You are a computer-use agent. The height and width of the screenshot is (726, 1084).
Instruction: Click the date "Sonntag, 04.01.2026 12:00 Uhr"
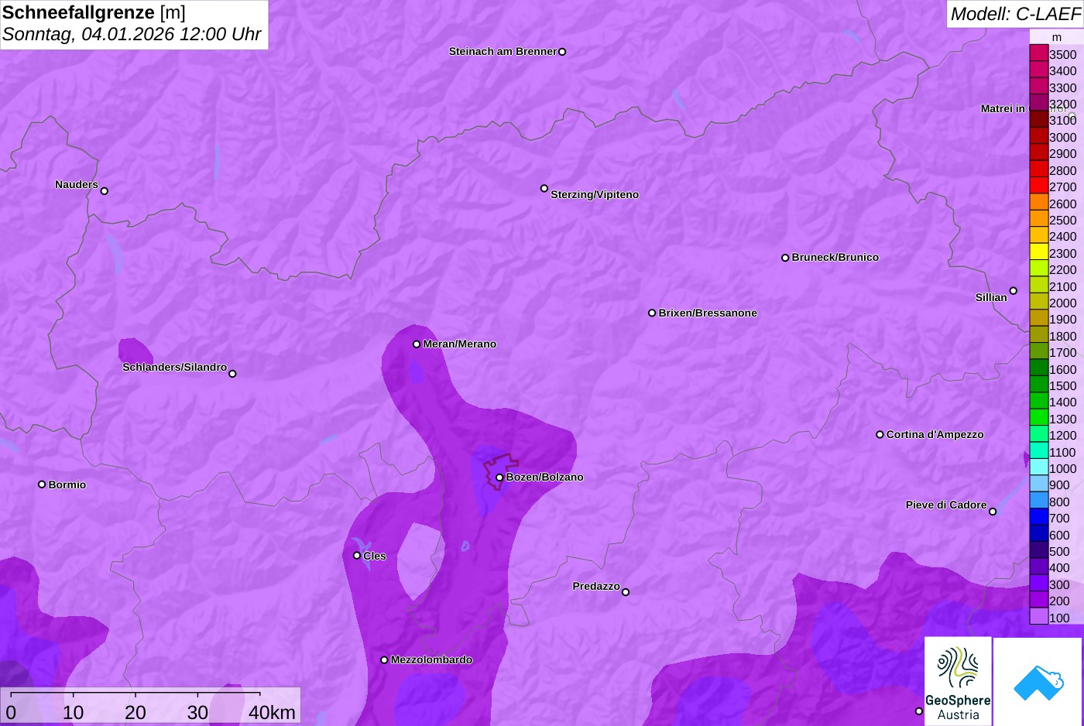coord(132,35)
